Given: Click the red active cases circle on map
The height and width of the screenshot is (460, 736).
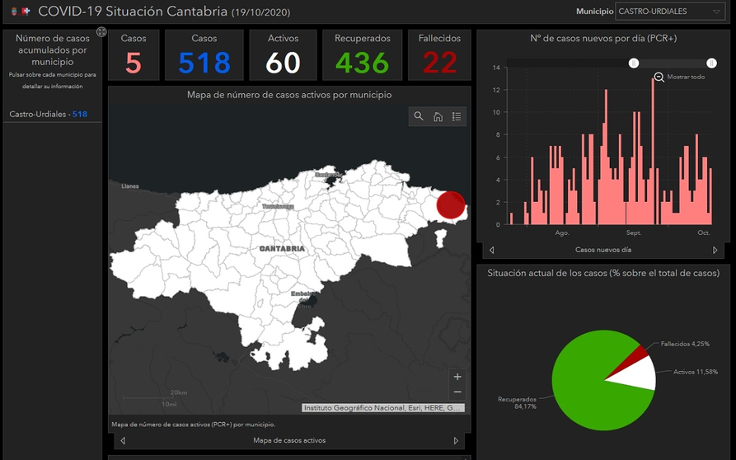Looking at the screenshot, I should [x=451, y=205].
